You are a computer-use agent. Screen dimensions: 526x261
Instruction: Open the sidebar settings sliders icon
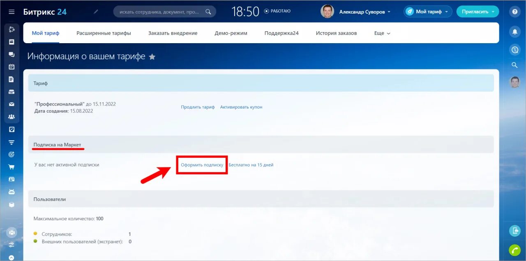12,245
